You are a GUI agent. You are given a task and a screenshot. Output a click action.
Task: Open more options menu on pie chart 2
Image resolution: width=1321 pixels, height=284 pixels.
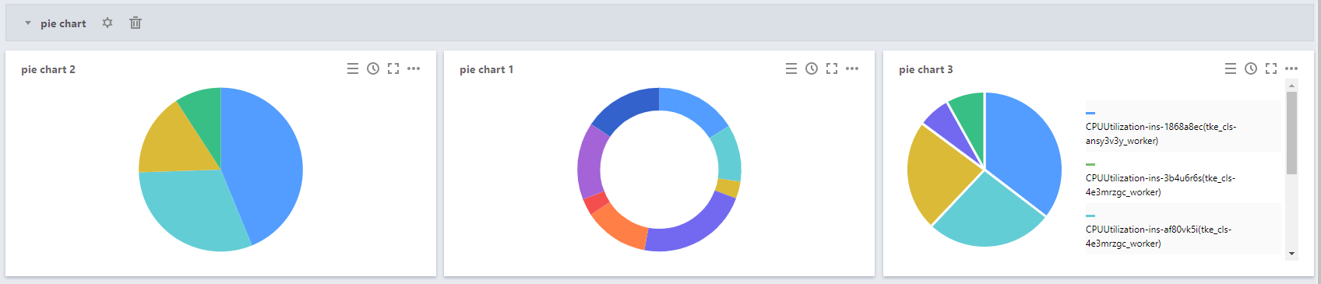(414, 69)
